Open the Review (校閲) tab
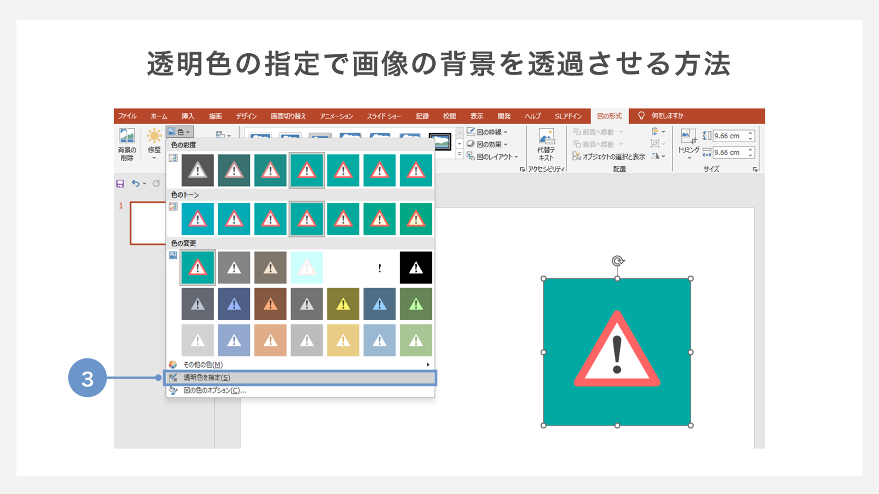 click(449, 116)
